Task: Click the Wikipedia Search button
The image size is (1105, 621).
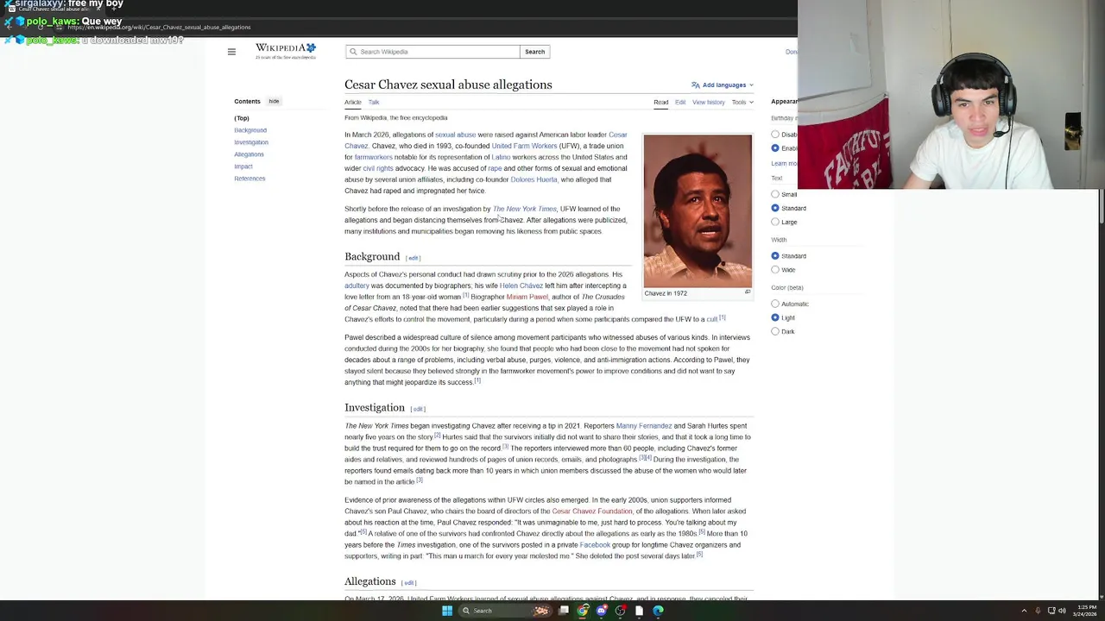Action: (x=534, y=52)
